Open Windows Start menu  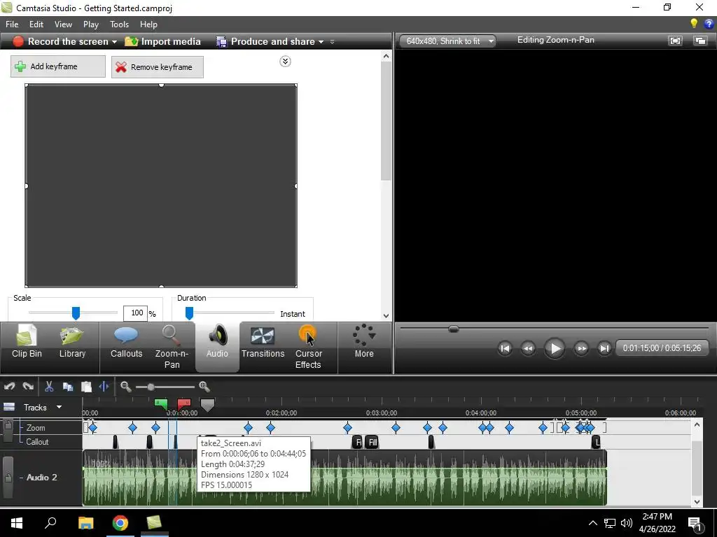[x=17, y=523]
